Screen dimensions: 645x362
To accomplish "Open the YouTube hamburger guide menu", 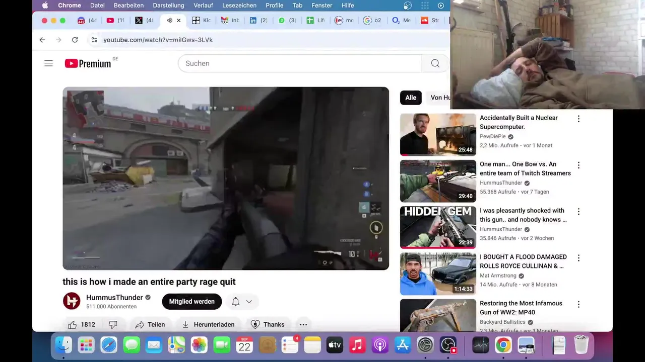I will tap(48, 63).
